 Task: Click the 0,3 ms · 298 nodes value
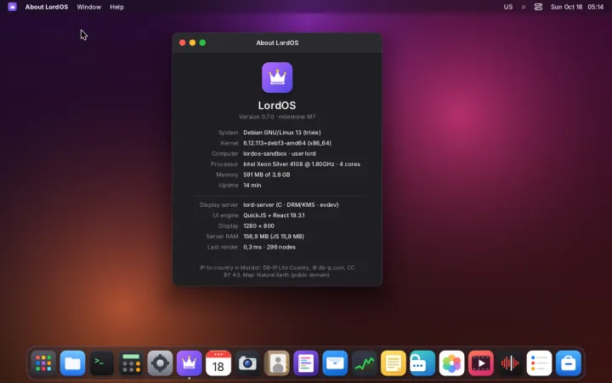click(x=269, y=247)
